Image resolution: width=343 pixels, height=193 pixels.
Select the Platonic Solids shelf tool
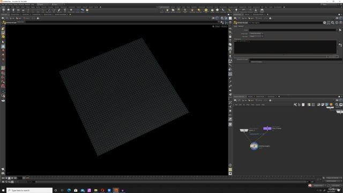pyautogui.click(x=71, y=10)
